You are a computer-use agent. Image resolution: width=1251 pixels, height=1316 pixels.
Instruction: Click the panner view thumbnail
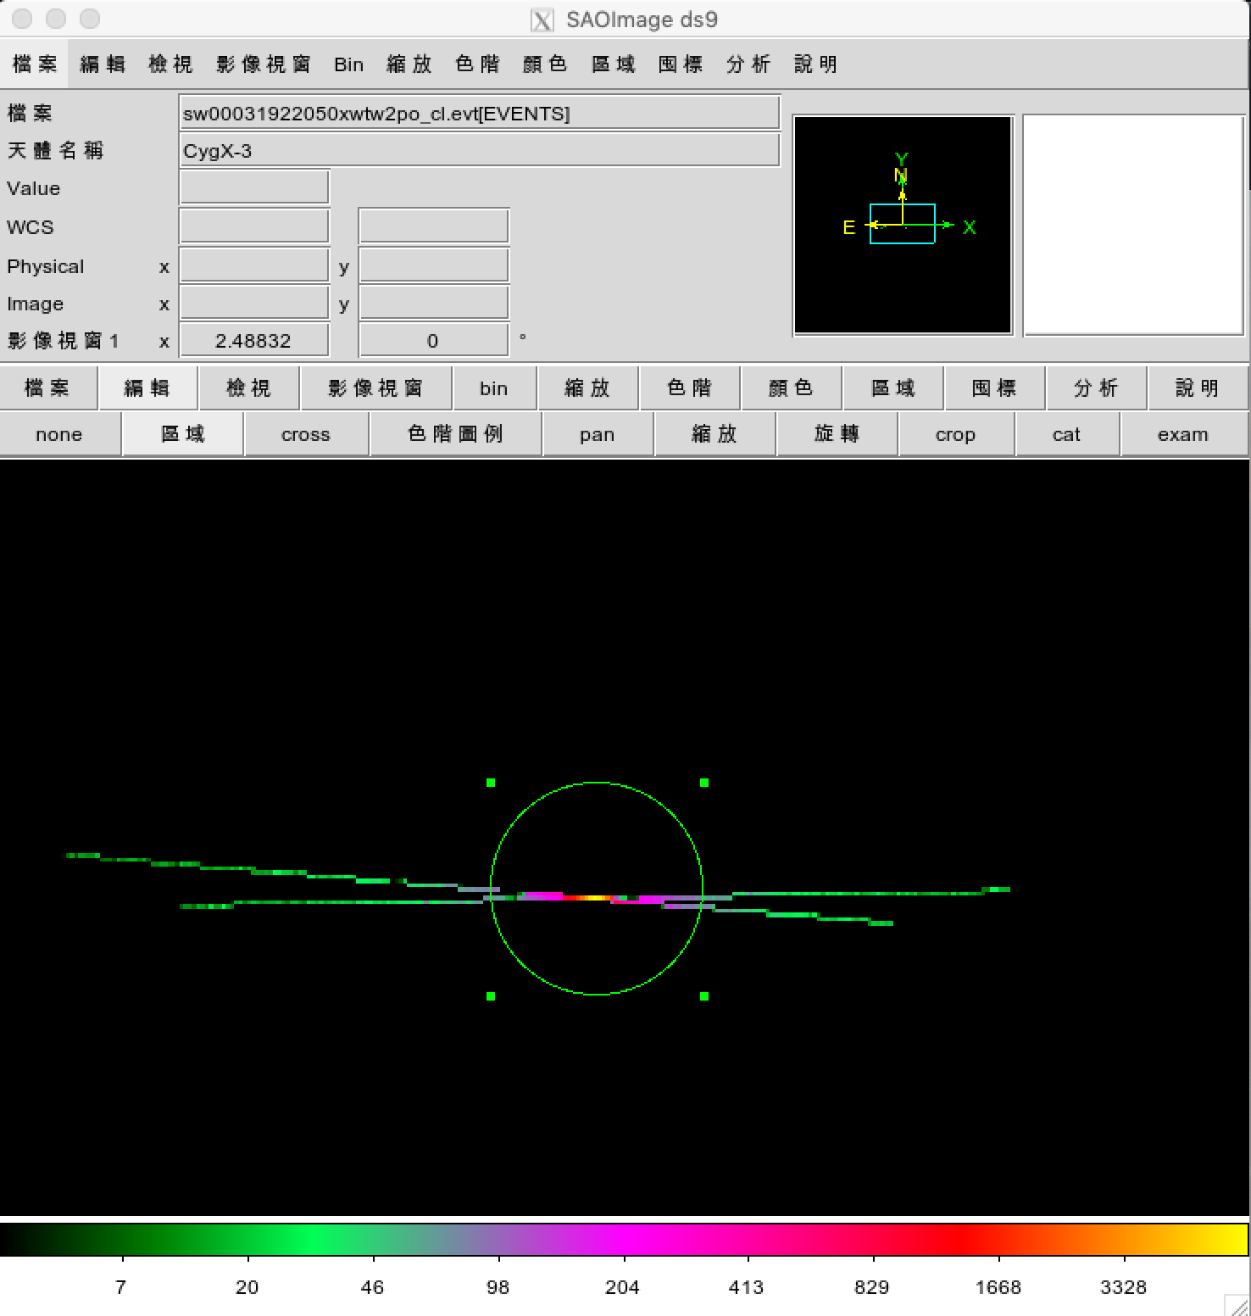tap(903, 225)
